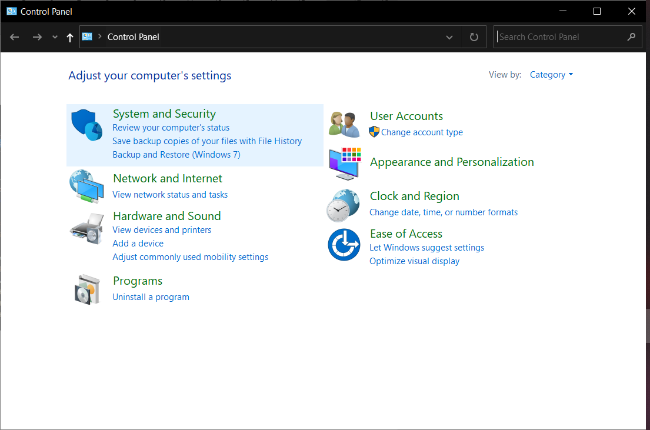Select Let Windows suggest settings
Viewport: 650px width, 430px height.
[426, 248]
